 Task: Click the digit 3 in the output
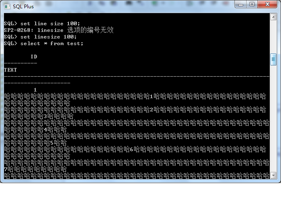point(45,116)
